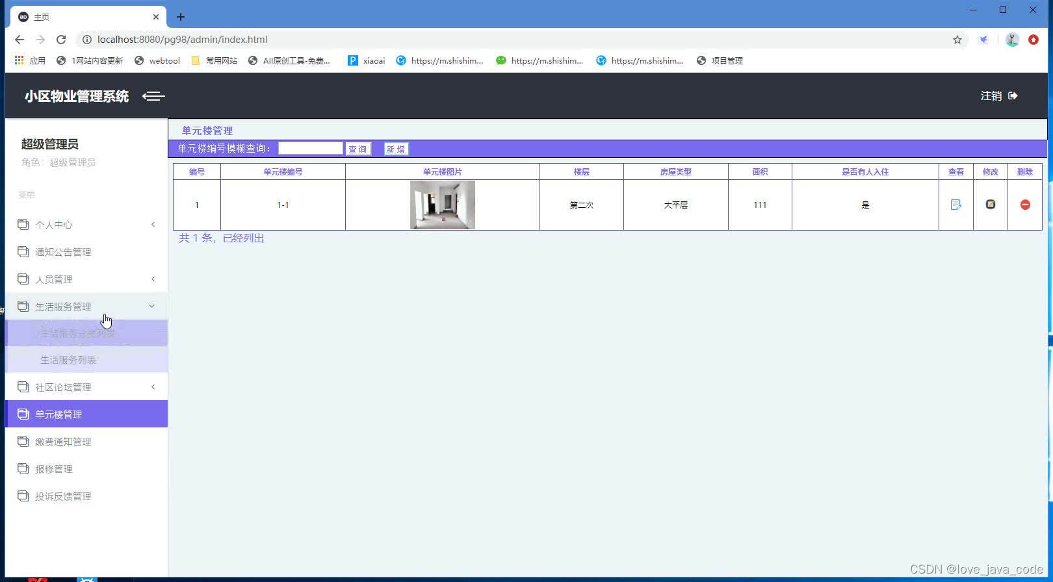This screenshot has width=1053, height=582.
Task: Click the 注销 logout icon
Action: coord(1013,96)
